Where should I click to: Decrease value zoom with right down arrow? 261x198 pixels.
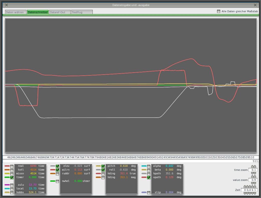255,183
